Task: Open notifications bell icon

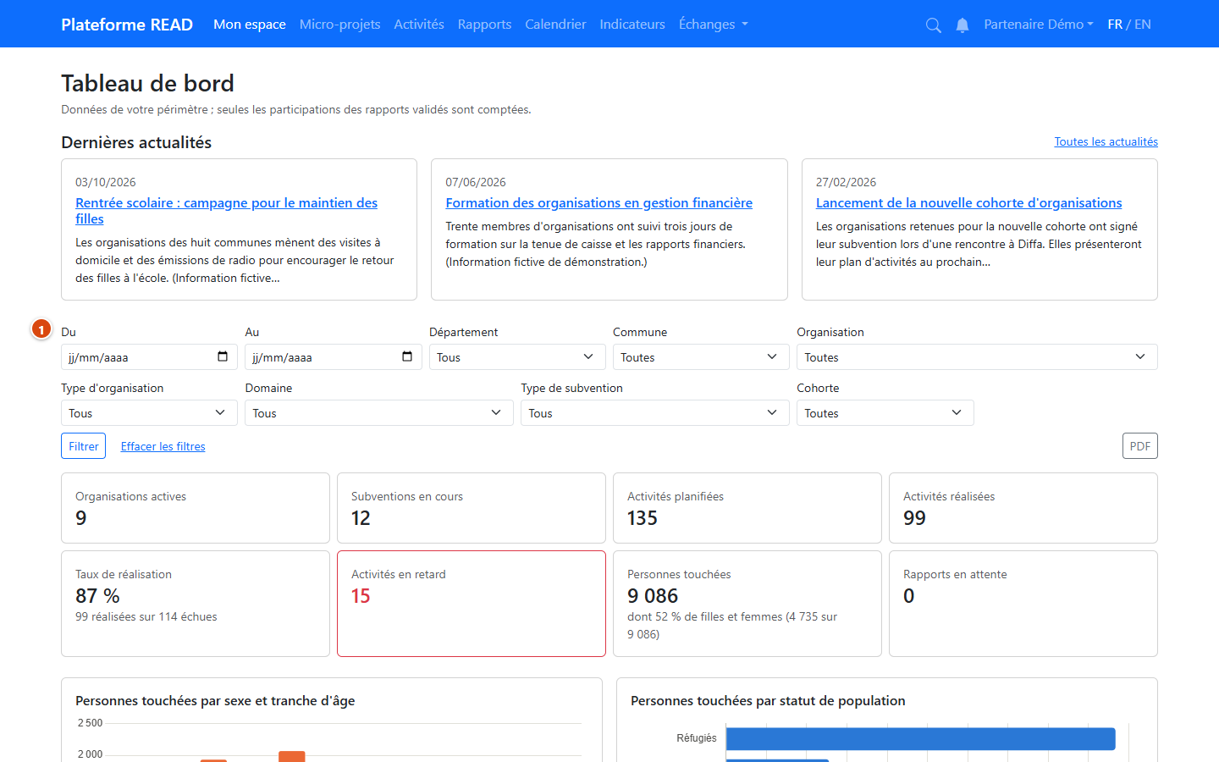Action: pos(963,25)
